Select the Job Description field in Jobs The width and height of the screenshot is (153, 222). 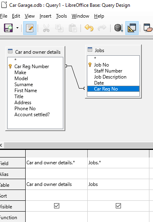click(x=110, y=77)
